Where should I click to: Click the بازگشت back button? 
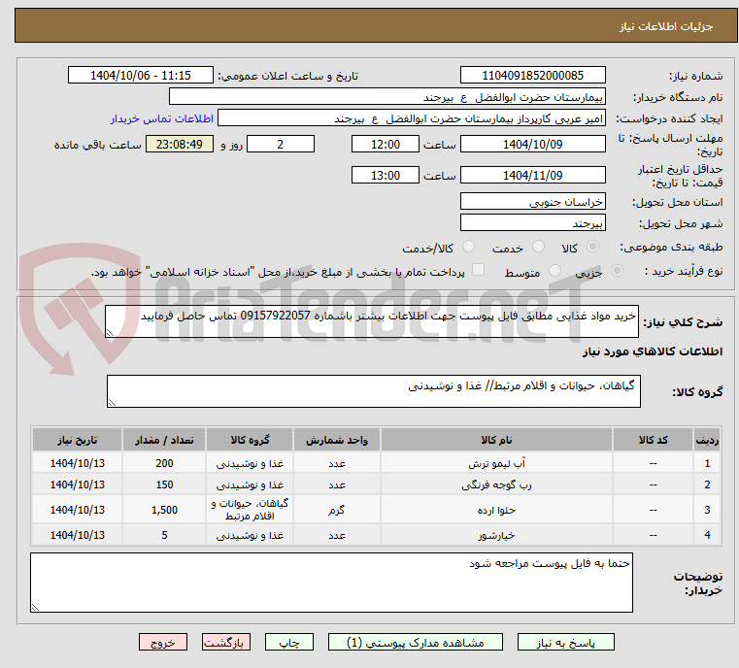tap(225, 643)
